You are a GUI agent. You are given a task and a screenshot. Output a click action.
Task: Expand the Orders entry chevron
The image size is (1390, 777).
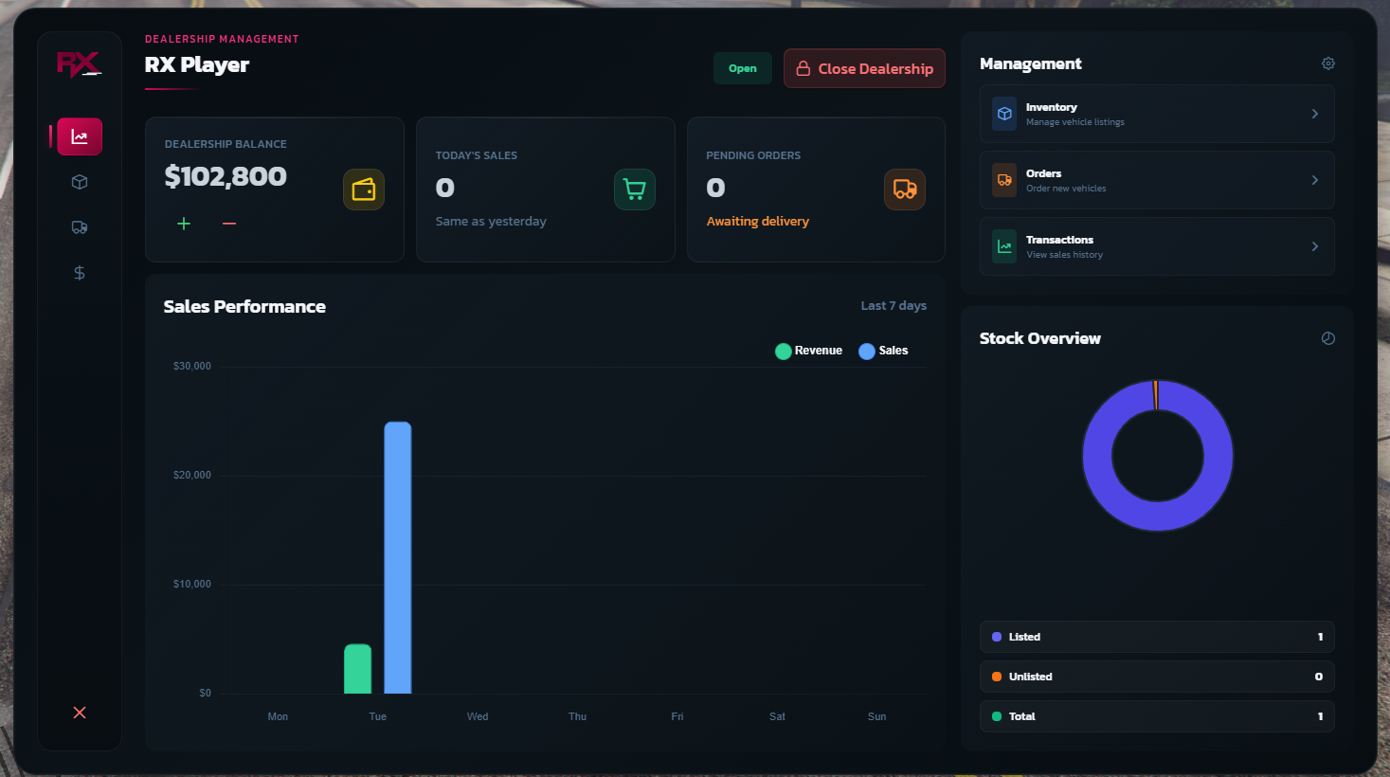coord(1314,179)
